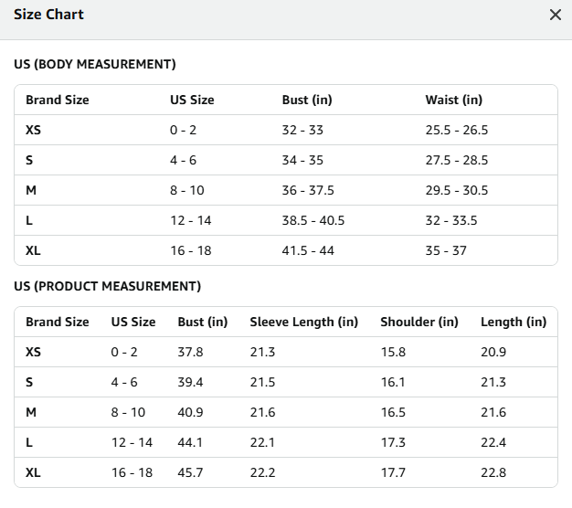Select S row length value '21.3'
This screenshot has height=508, width=572.
(x=493, y=382)
